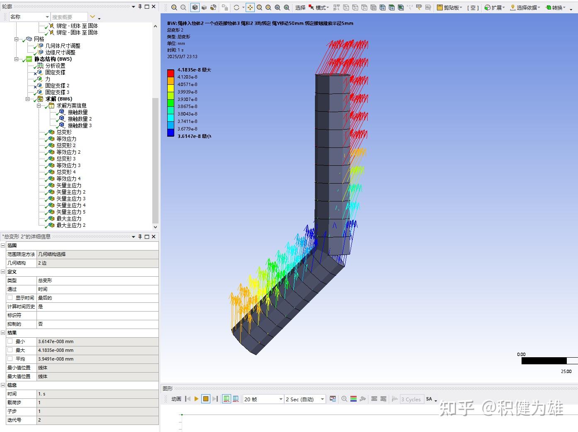578x432 pixels.
Task: Open the clipboard (剪贴板) menu
Action: click(449, 7)
